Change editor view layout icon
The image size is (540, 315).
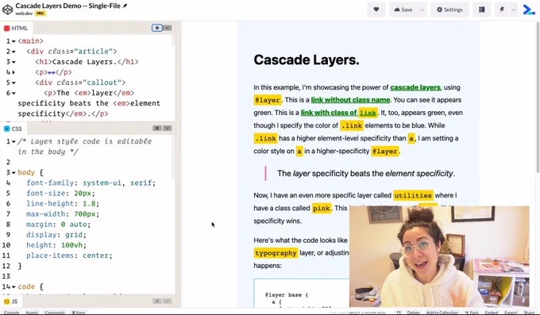482,10
